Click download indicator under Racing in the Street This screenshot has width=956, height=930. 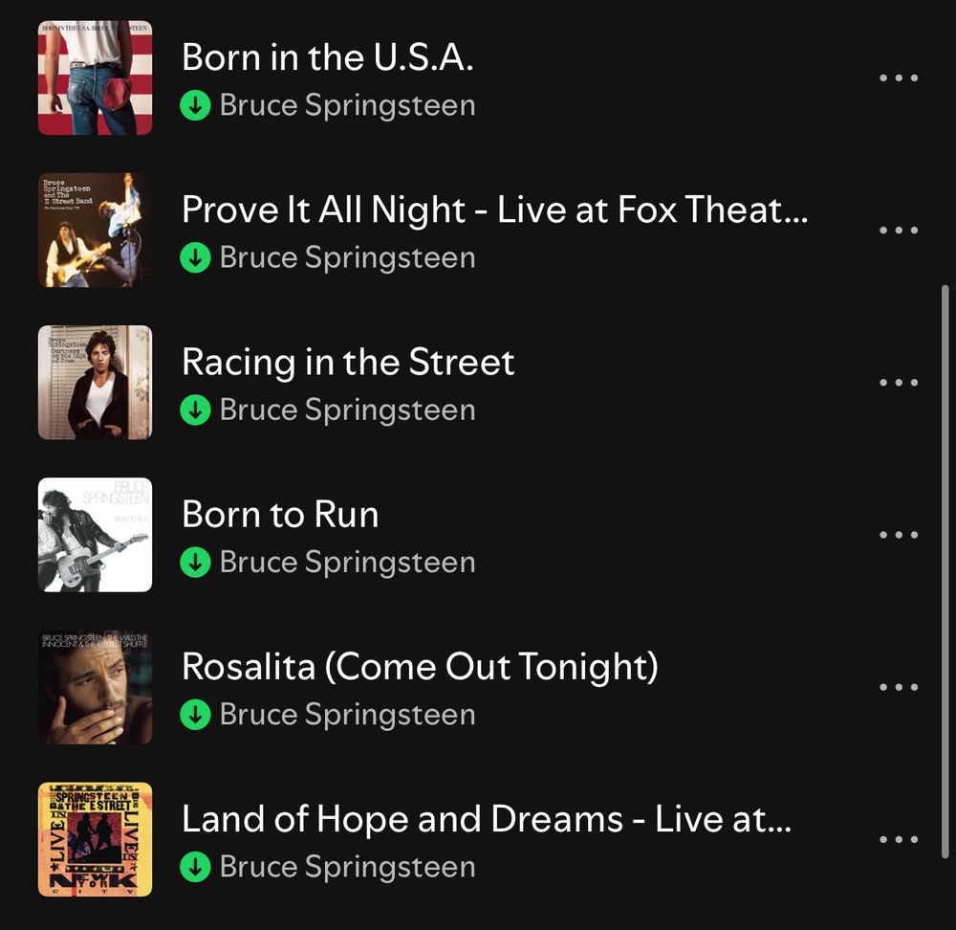(196, 410)
